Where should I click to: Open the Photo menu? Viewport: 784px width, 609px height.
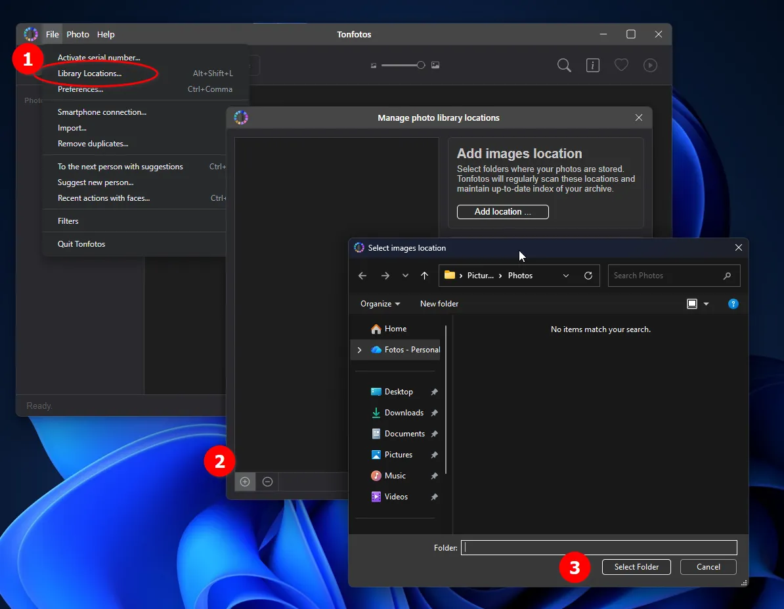click(x=77, y=35)
